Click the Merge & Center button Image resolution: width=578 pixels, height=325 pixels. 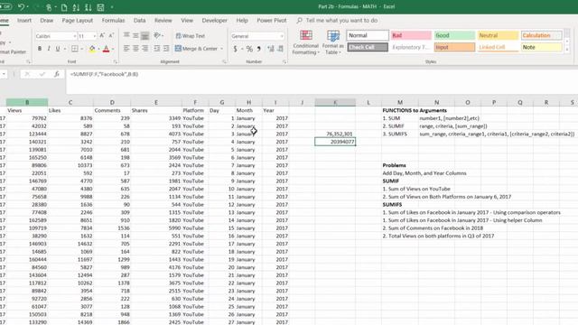click(196, 48)
